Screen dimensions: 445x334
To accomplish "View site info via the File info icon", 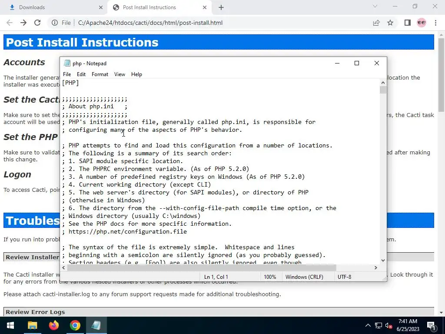I will pyautogui.click(x=55, y=23).
